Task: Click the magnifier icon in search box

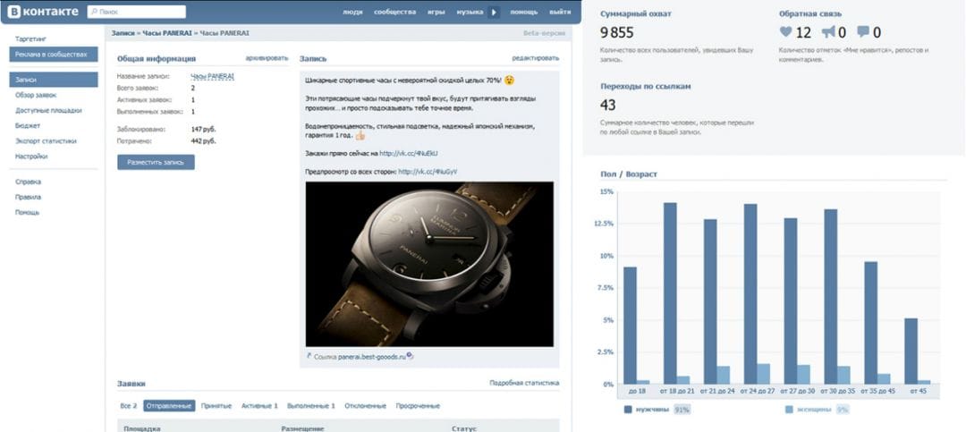Action: tap(92, 12)
